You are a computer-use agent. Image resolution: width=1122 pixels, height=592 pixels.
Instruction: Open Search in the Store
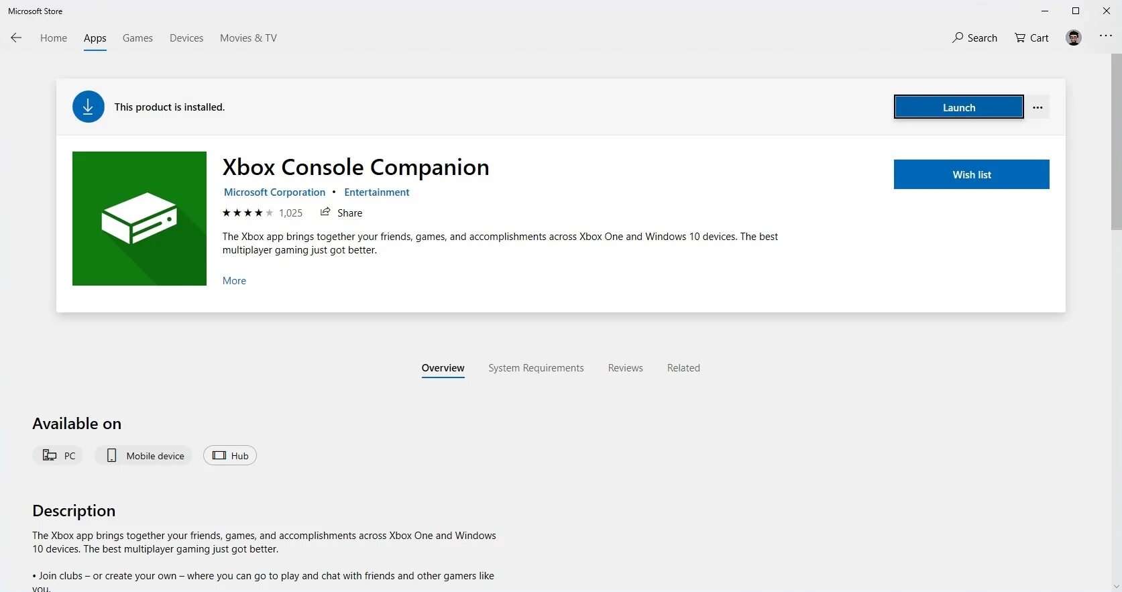(x=974, y=38)
